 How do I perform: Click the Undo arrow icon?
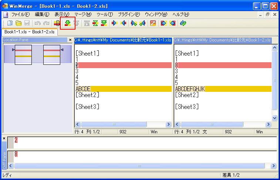(x=38, y=23)
